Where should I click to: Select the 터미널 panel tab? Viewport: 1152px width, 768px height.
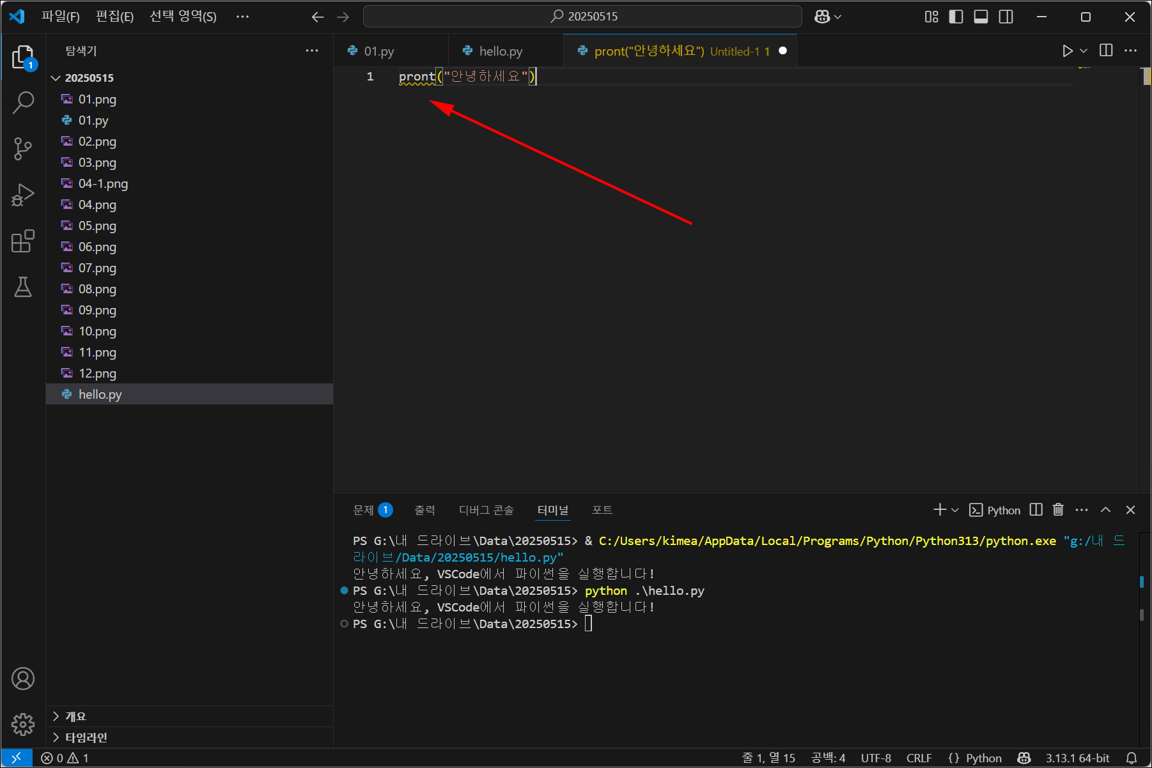[x=553, y=510]
